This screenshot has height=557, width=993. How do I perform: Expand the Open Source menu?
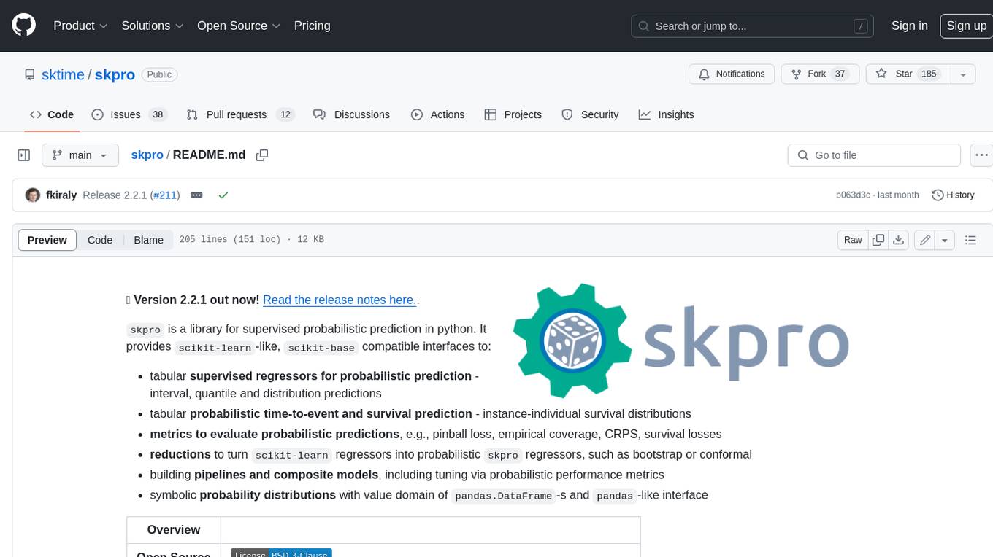(x=239, y=26)
